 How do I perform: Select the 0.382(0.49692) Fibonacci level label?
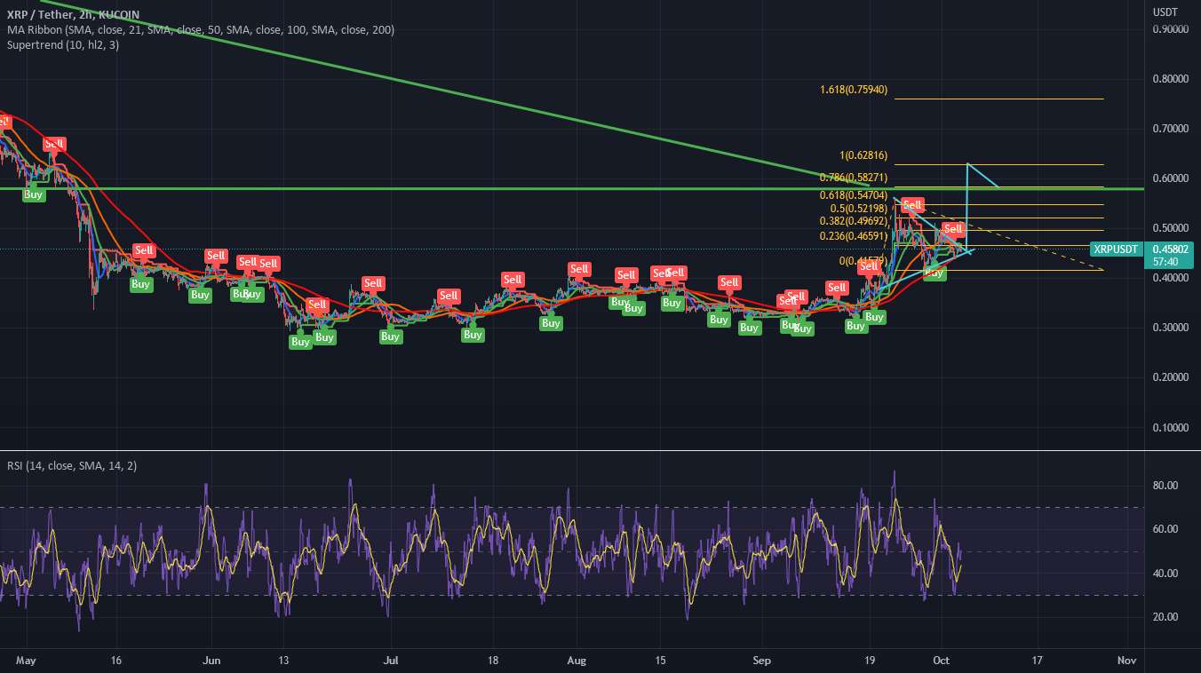854,220
